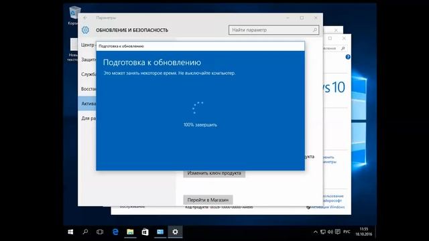
Task: Click the 100% завершить progress text
Action: pyautogui.click(x=200, y=125)
